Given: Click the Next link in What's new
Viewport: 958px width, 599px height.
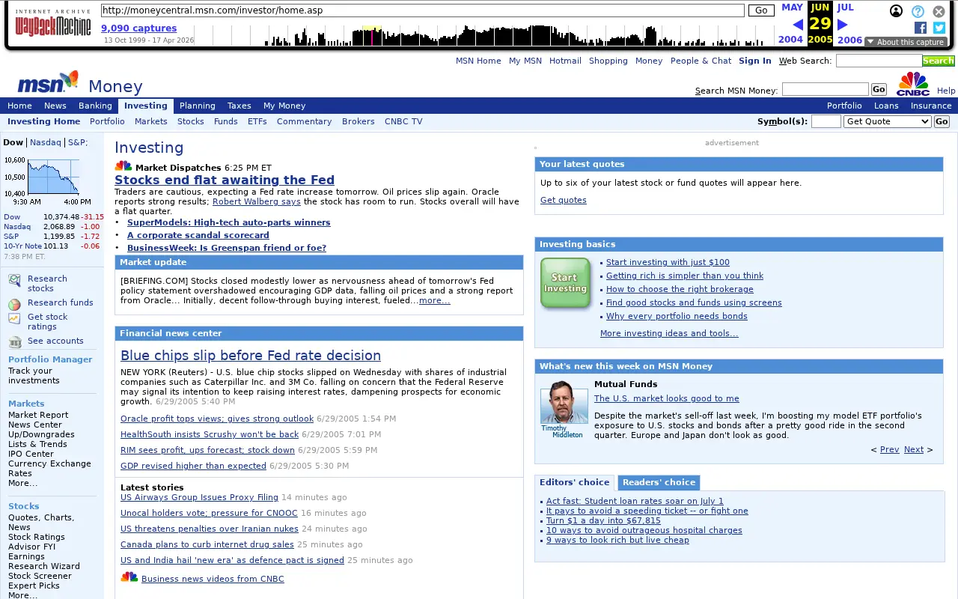Looking at the screenshot, I should coord(914,449).
